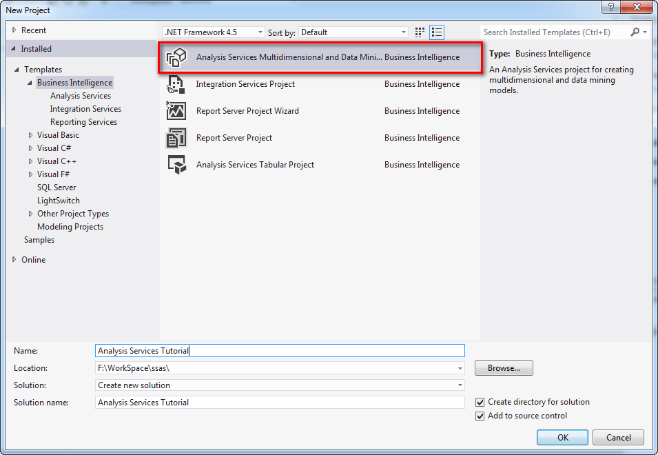Select Business Intelligence tree item

pyautogui.click(x=74, y=83)
